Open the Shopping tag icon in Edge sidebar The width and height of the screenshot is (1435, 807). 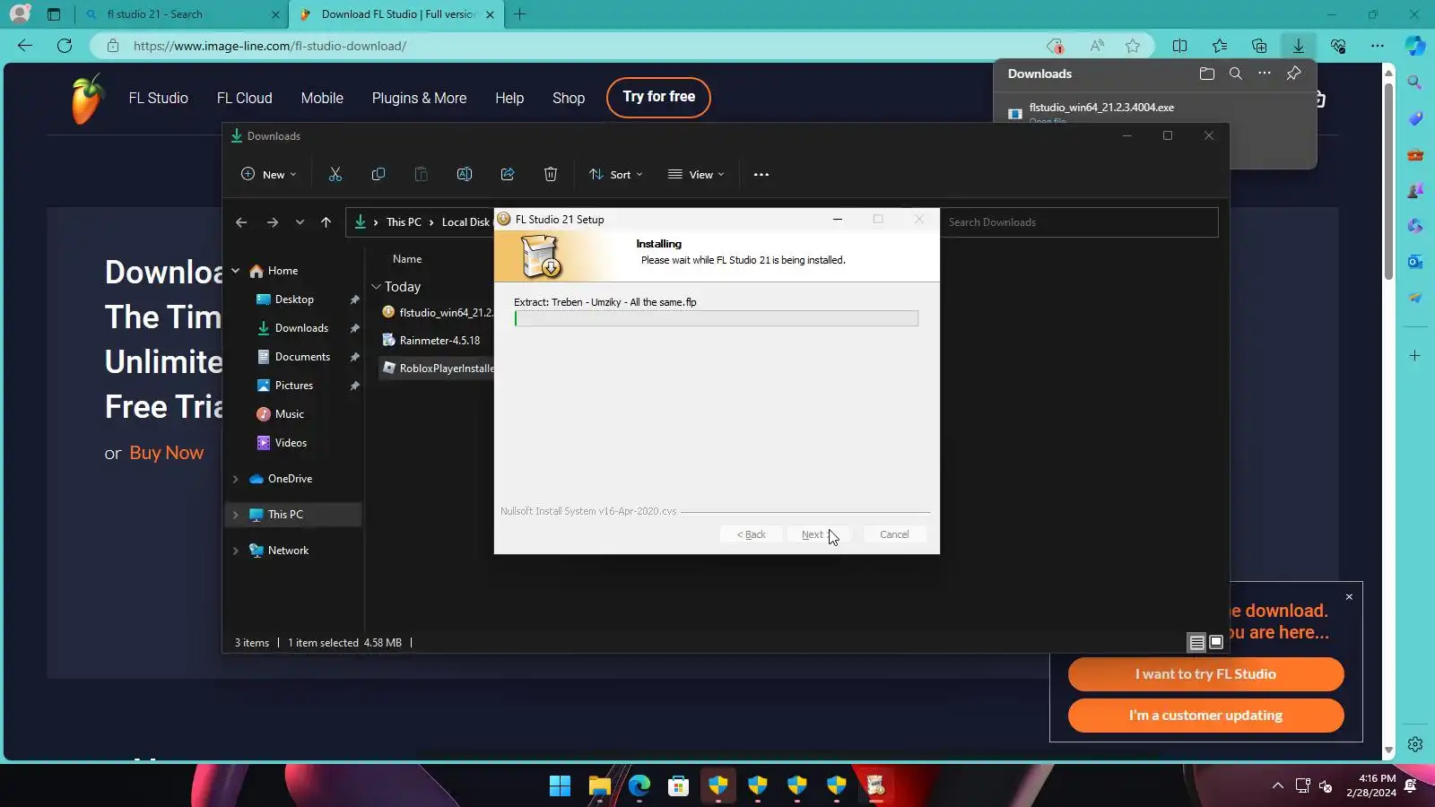click(1415, 118)
